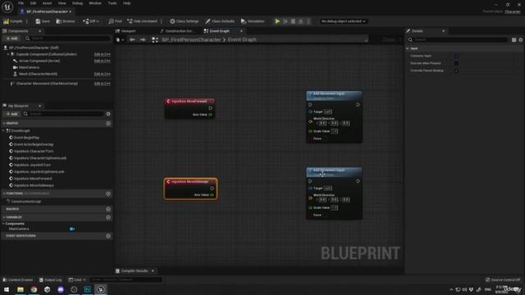Switch to the Construction Script tab
525x295 pixels.
pos(177,31)
